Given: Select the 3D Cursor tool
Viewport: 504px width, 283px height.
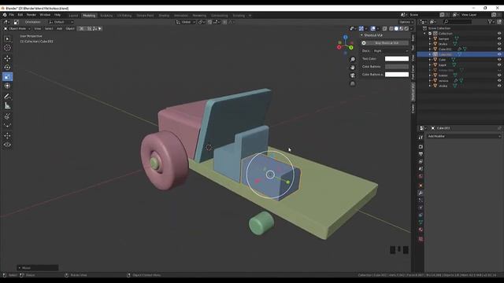Looking at the screenshot, I should coord(7,48).
